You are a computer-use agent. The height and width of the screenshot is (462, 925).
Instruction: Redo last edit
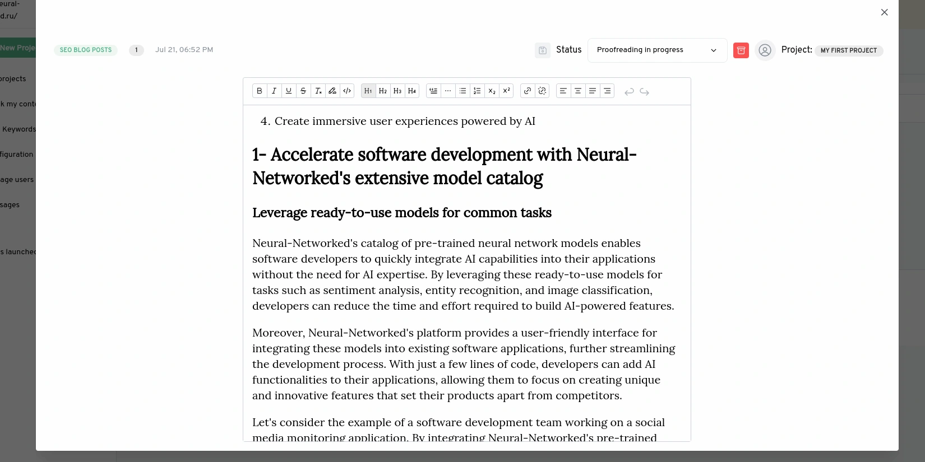[x=644, y=91]
